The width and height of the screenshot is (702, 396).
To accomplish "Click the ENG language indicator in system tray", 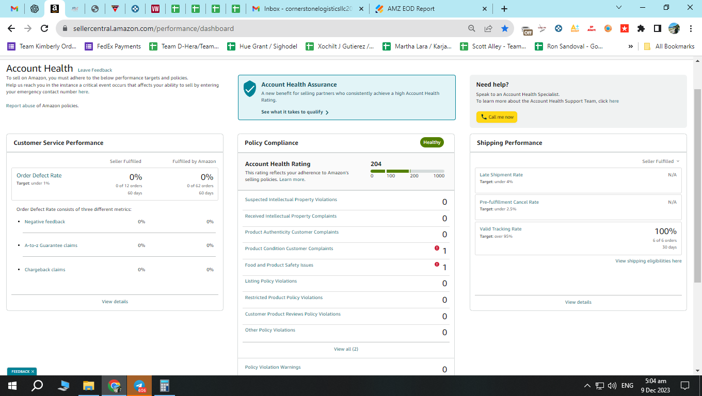I will point(627,386).
